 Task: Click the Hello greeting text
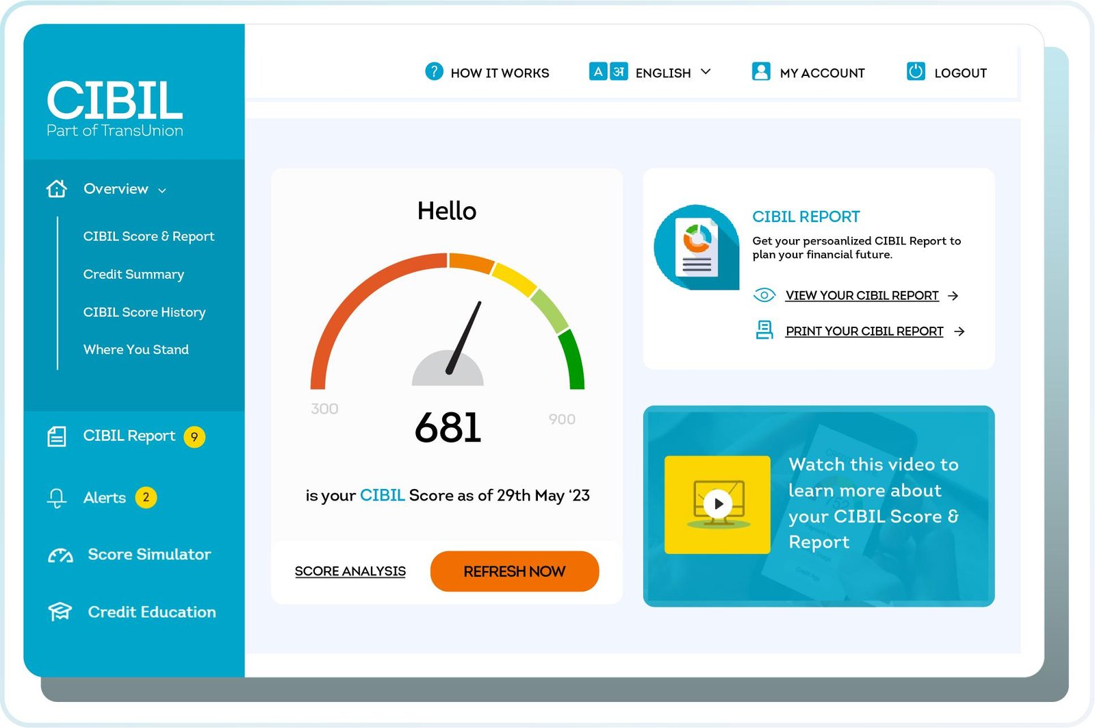(x=447, y=210)
